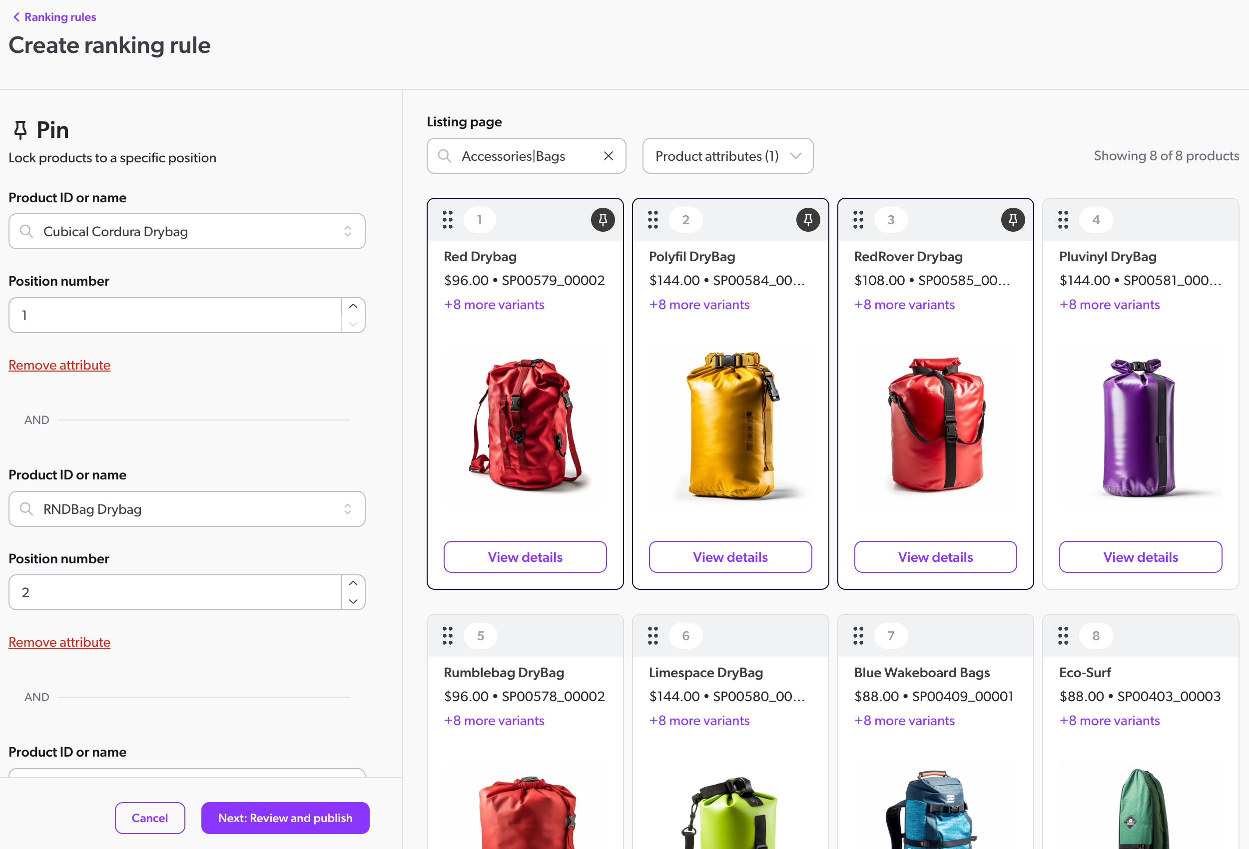Expand the Cubical Cordura Drybag product selector
Image resolution: width=1249 pixels, height=849 pixels.
click(348, 231)
